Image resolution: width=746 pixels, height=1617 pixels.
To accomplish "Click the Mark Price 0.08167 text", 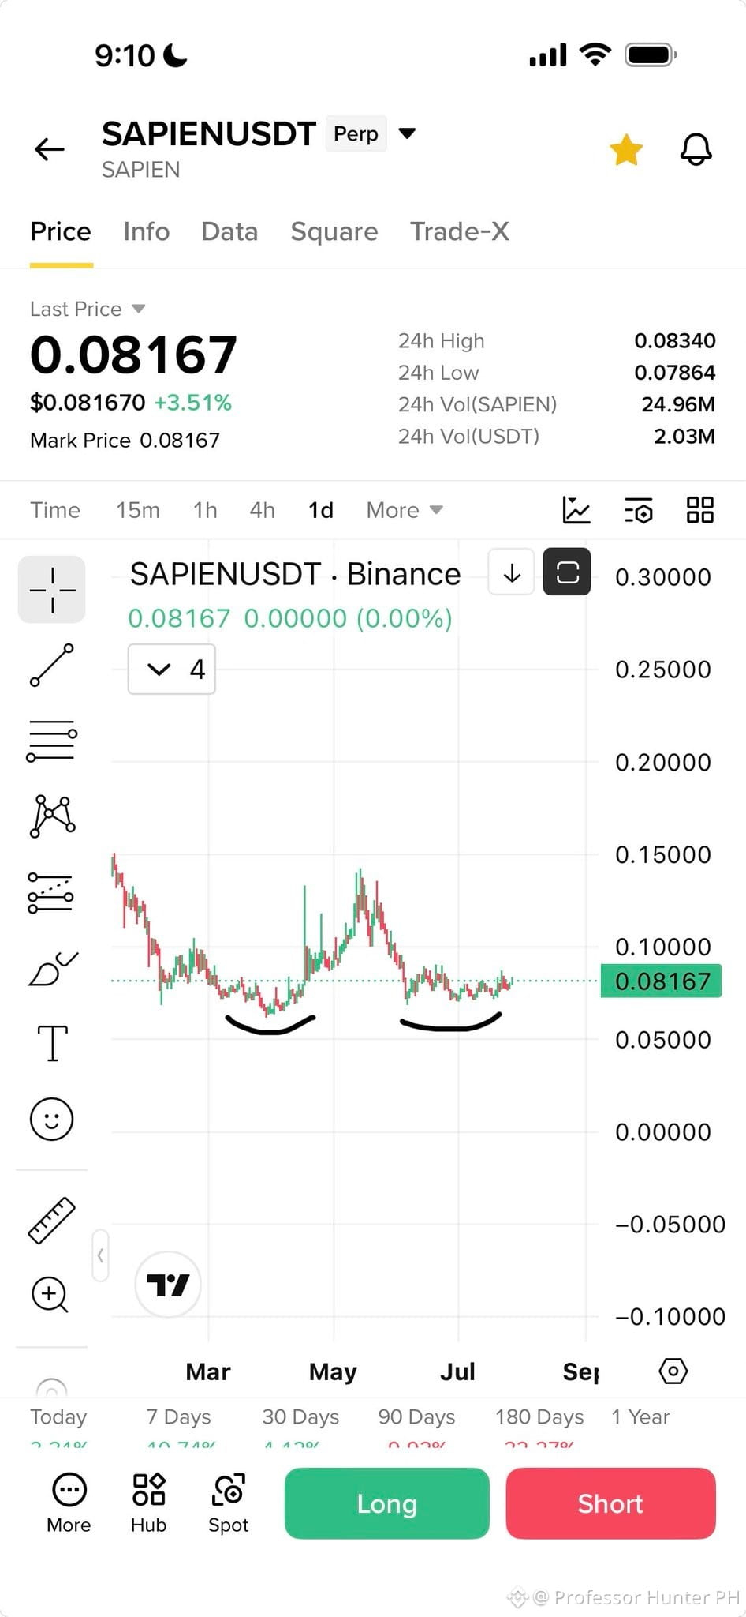I will pyautogui.click(x=125, y=441).
